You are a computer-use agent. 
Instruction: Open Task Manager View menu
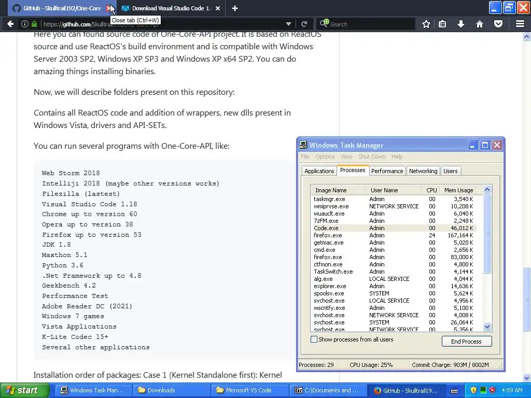[x=346, y=157]
